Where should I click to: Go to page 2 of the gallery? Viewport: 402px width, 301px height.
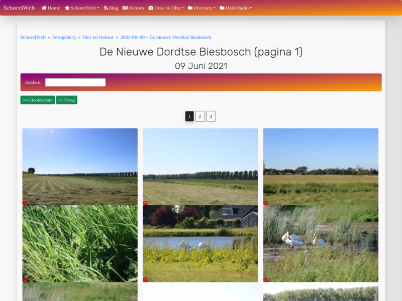[x=200, y=116]
